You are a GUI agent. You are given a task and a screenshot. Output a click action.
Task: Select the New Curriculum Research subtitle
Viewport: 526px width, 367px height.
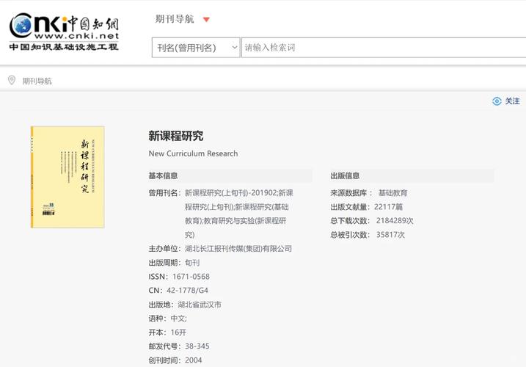point(193,153)
